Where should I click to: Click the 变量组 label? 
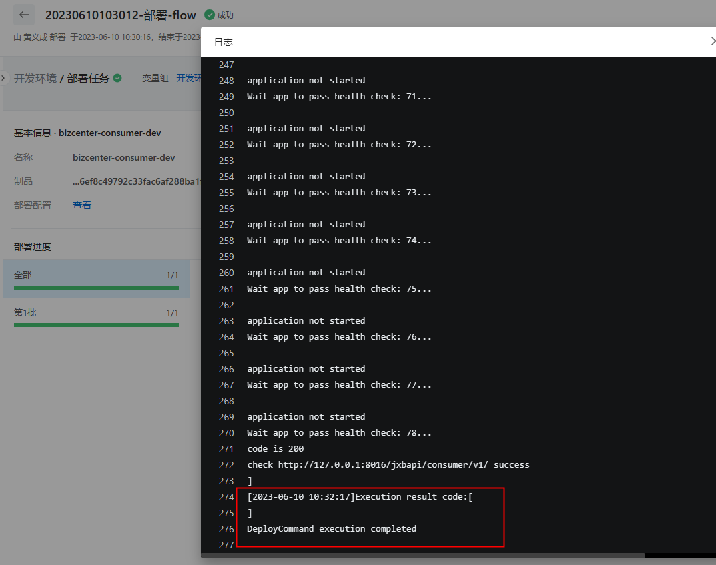tap(155, 78)
